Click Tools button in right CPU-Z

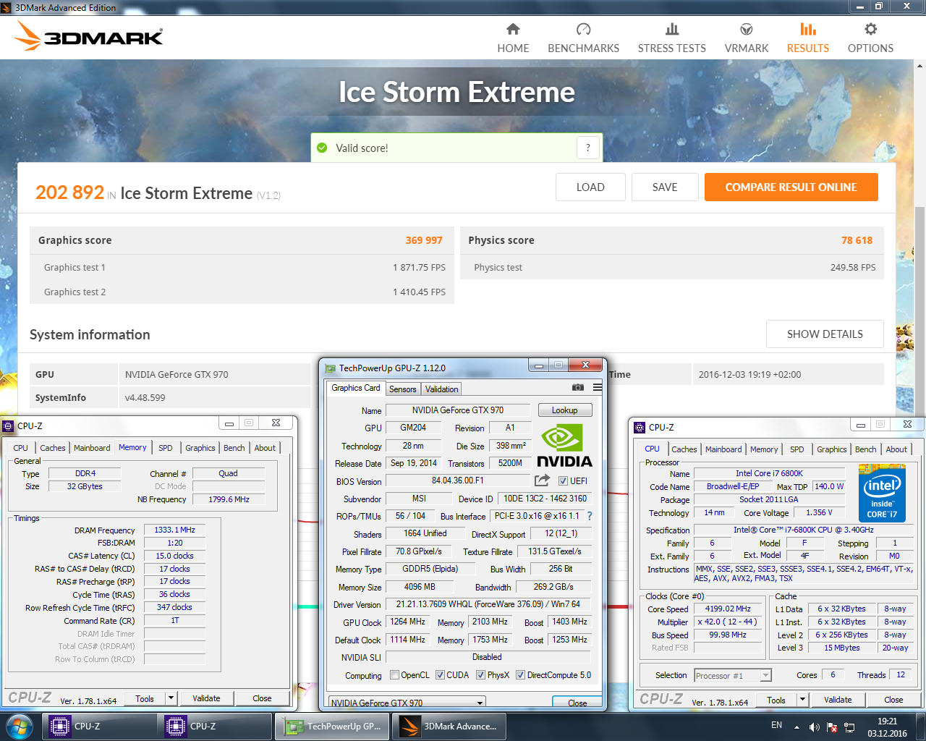pyautogui.click(x=776, y=700)
